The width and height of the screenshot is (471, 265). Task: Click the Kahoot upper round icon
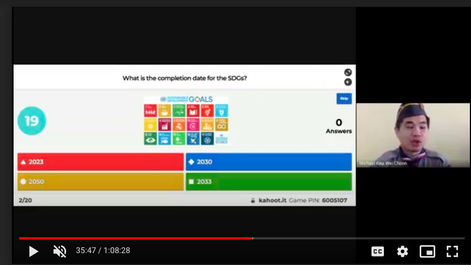pyautogui.click(x=348, y=72)
